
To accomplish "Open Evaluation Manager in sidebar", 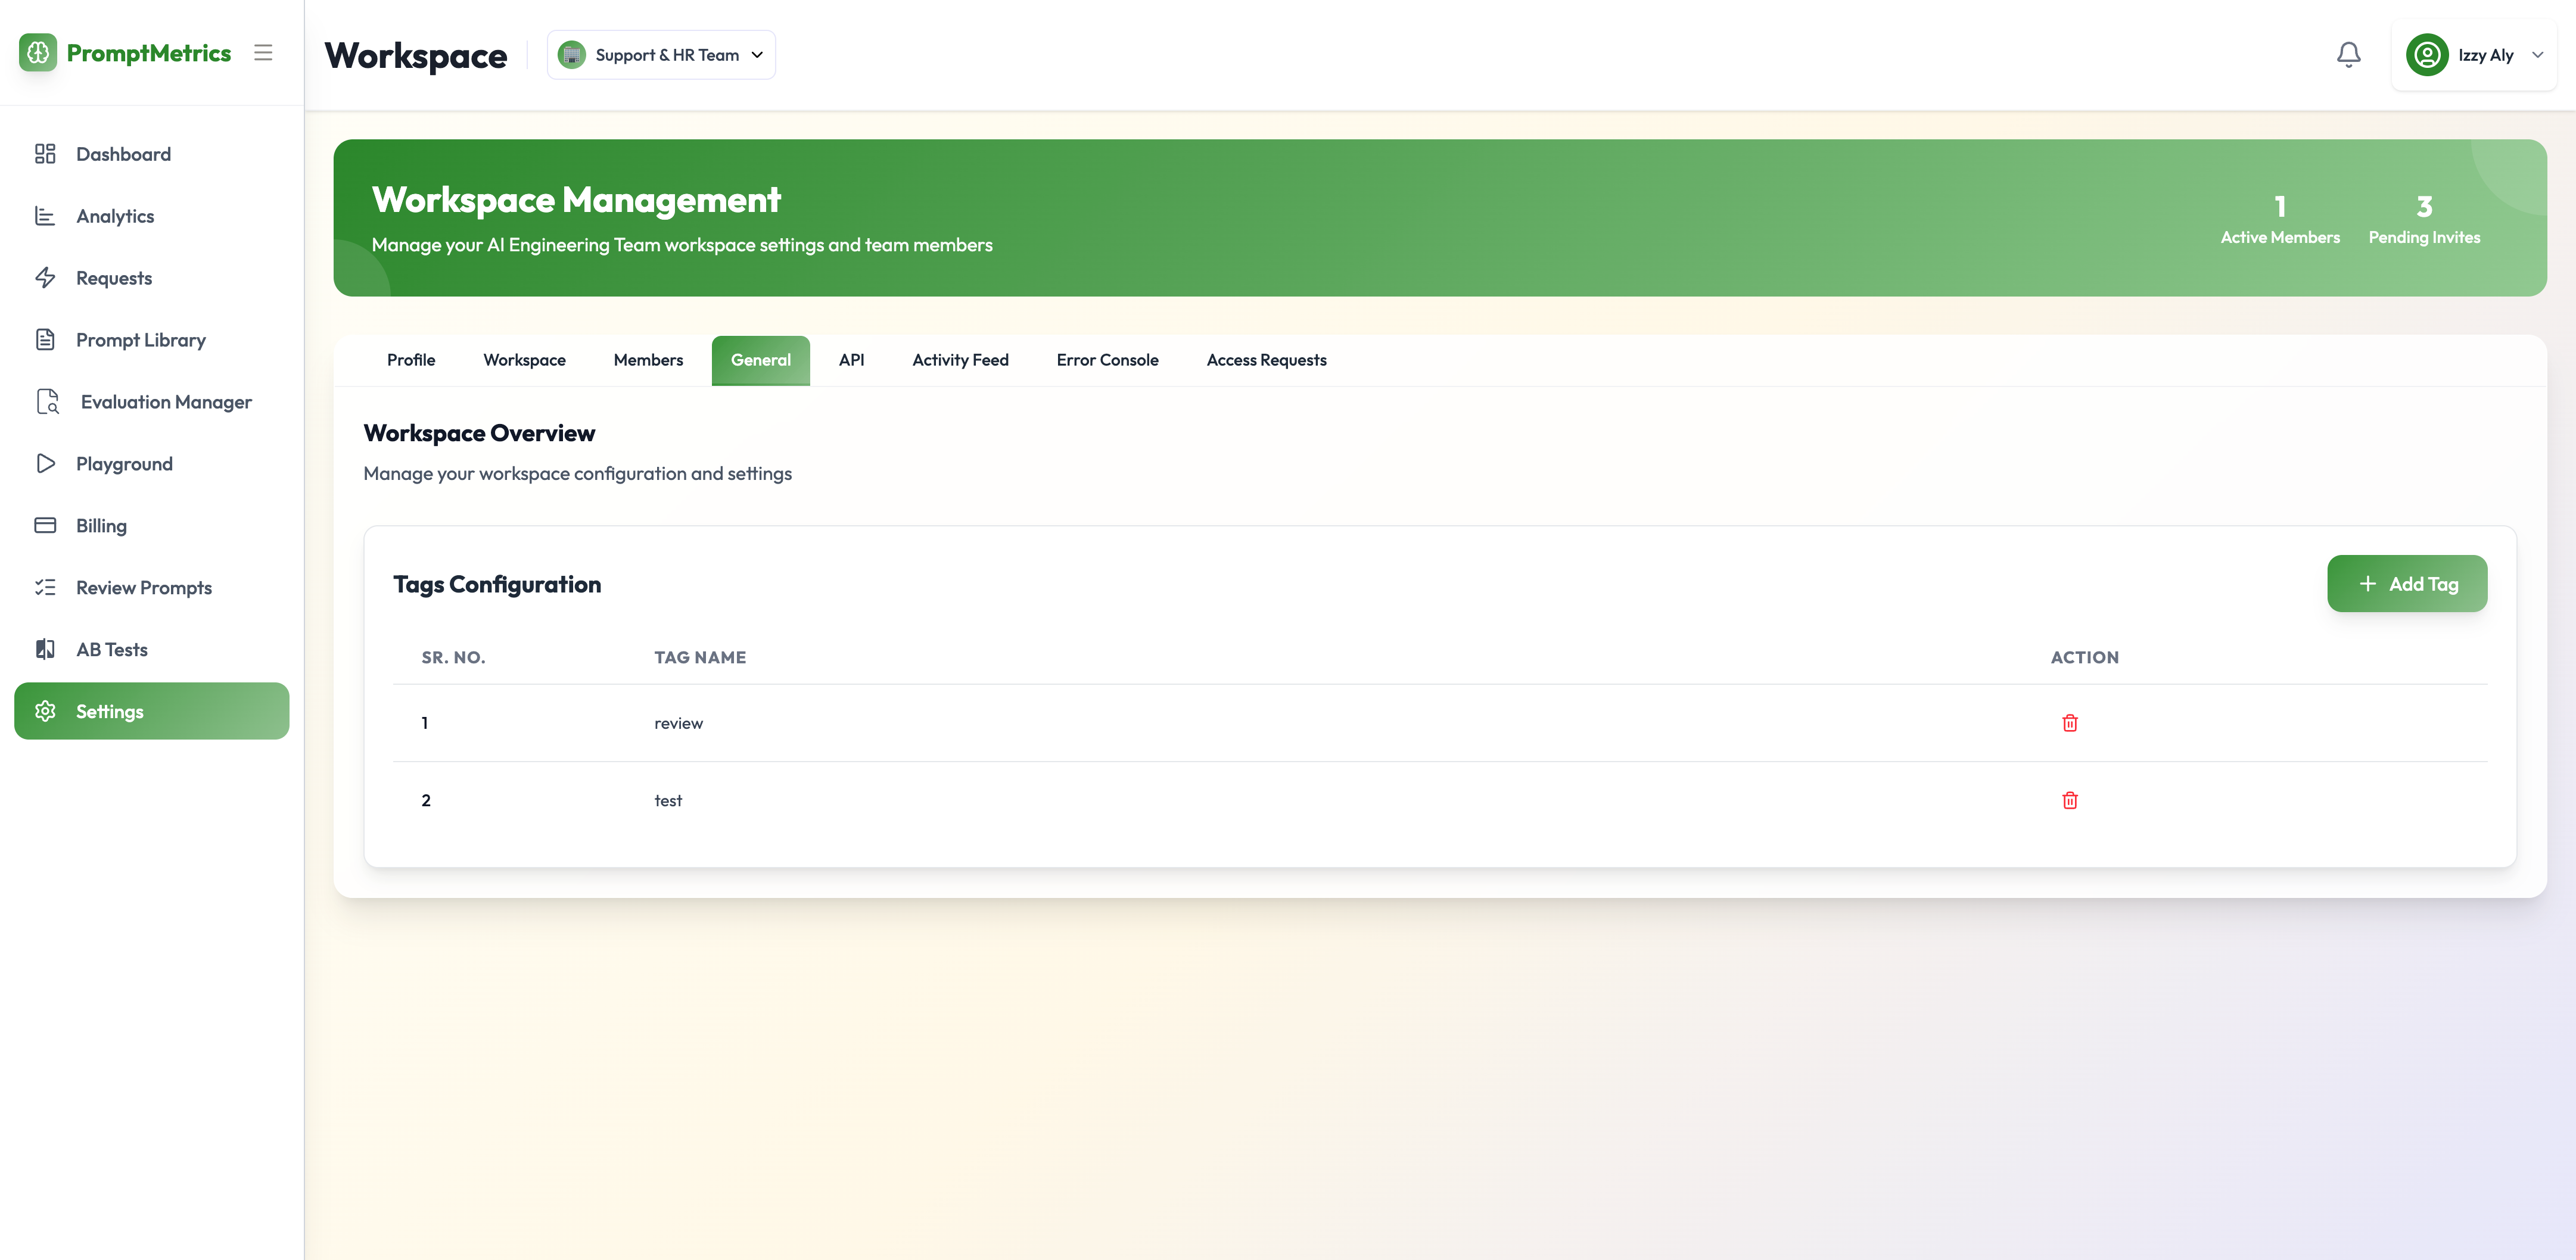I will tap(165, 402).
